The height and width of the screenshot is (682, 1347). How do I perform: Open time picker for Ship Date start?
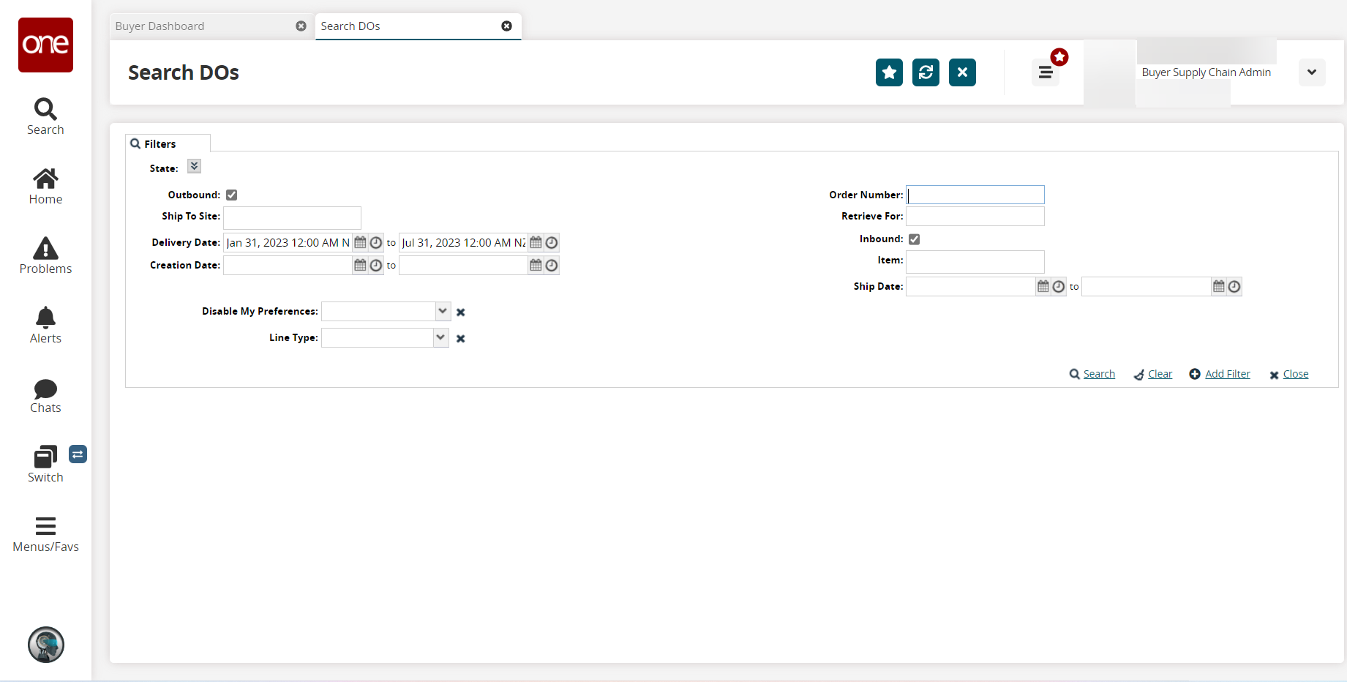pos(1059,286)
